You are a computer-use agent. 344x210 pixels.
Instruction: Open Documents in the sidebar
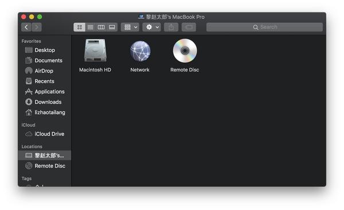(45, 61)
